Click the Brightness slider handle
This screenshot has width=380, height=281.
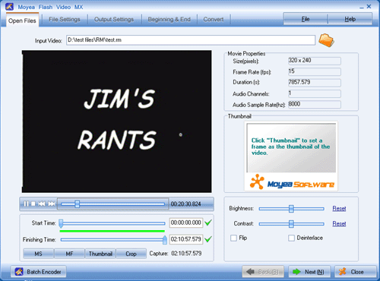click(291, 209)
